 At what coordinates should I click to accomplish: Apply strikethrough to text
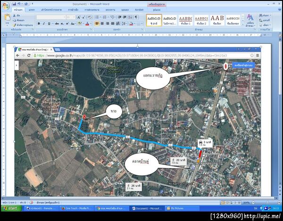click(57, 24)
